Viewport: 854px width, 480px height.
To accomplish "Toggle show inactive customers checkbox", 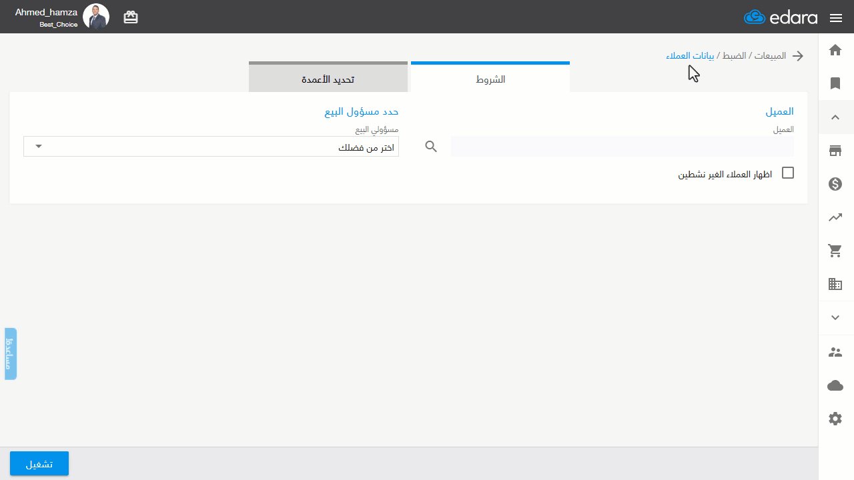I will pyautogui.click(x=788, y=173).
